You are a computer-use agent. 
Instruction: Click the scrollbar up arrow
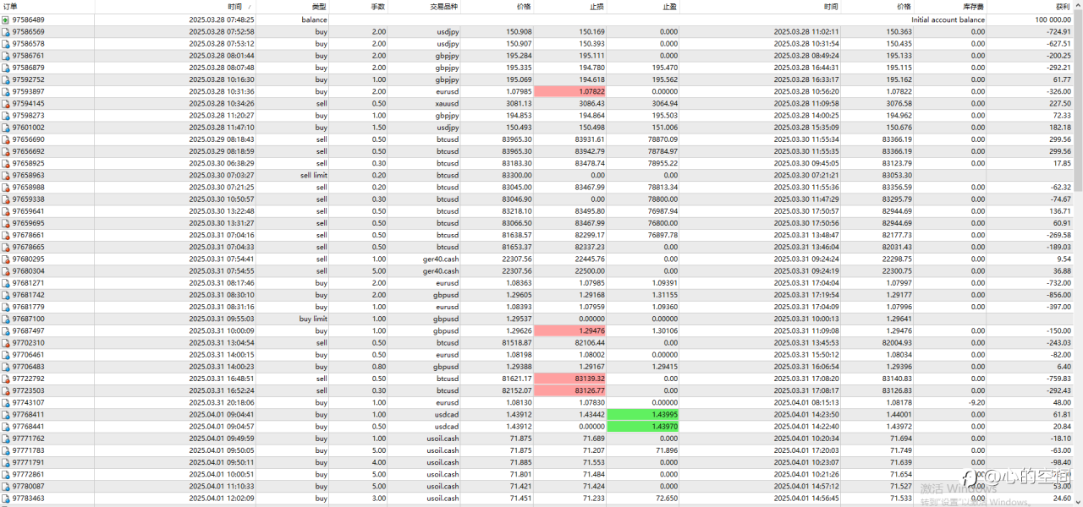pos(1078,6)
